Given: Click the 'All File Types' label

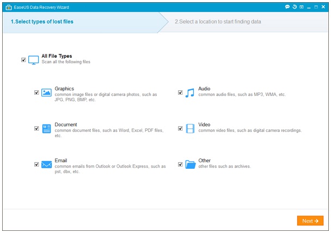Looking at the screenshot, I should click(57, 56).
